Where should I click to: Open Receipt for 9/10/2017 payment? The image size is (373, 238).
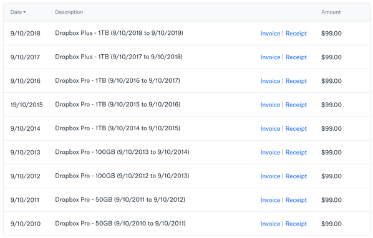[x=296, y=57]
